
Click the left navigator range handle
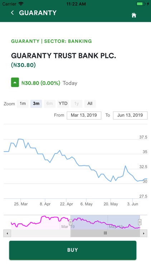[x=70, y=222]
